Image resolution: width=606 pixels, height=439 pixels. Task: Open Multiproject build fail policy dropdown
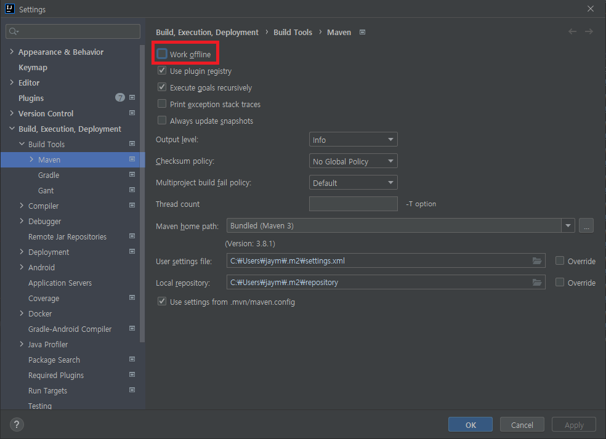click(353, 183)
